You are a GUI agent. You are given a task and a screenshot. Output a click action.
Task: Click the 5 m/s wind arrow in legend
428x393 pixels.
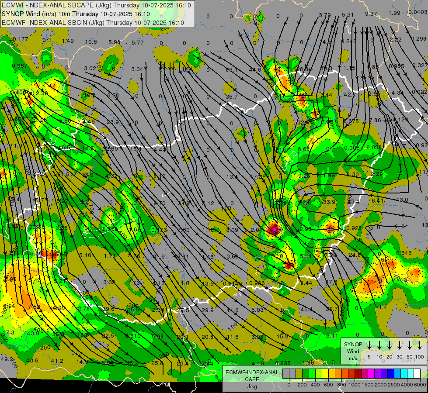tap(369, 345)
